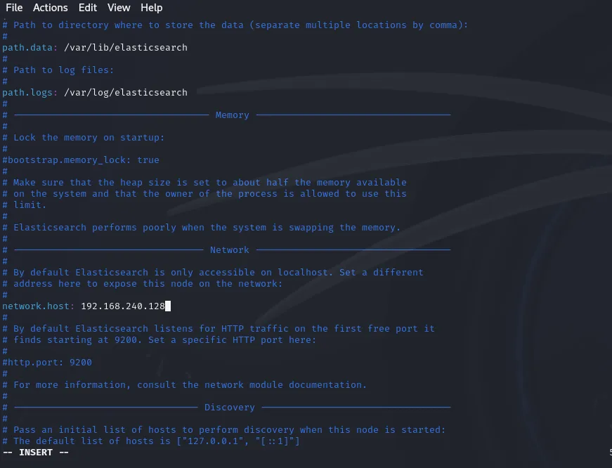612x468 pixels.
Task: Open the File menu
Action: (13, 8)
